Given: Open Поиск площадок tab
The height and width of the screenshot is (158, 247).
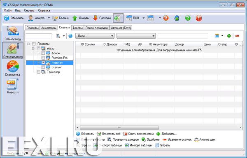Looking at the screenshot, I should [97, 28].
